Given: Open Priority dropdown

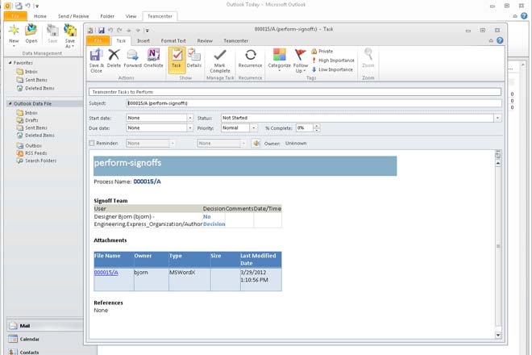Looking at the screenshot, I should tap(253, 128).
